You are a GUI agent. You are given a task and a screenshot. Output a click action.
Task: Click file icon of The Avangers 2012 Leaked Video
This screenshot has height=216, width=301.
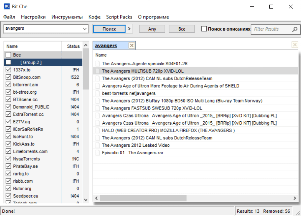98,145
